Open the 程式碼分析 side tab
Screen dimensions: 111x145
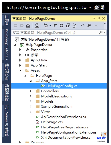pyautogui.click(x=7, y=72)
